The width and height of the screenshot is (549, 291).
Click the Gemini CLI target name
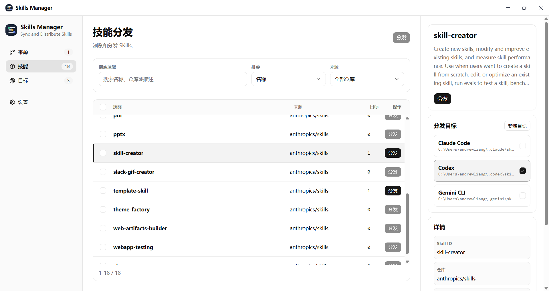pyautogui.click(x=452, y=193)
